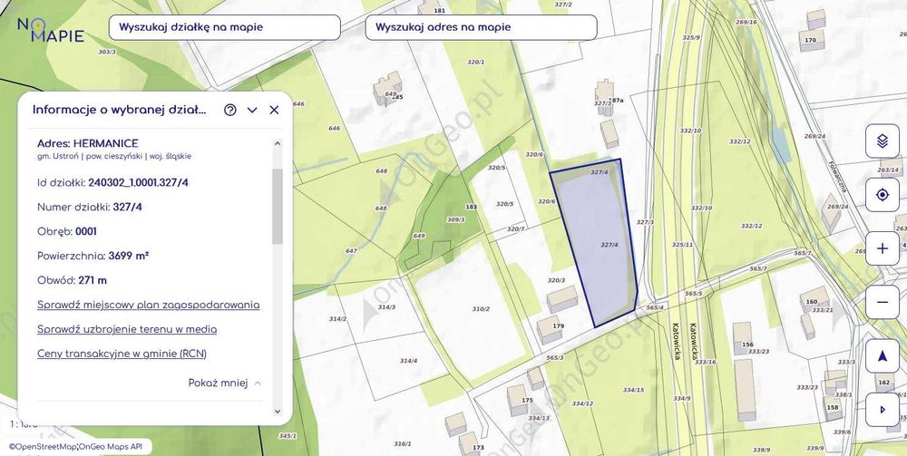907x456 pixels.
Task: Zoom out with the minus button
Action: [x=883, y=302]
